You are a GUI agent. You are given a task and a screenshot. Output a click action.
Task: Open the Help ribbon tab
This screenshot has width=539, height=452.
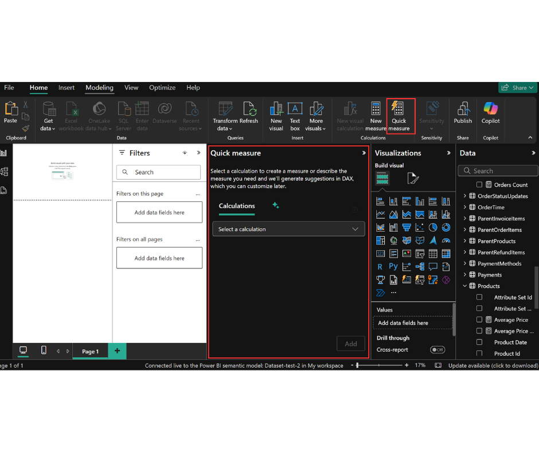point(193,87)
